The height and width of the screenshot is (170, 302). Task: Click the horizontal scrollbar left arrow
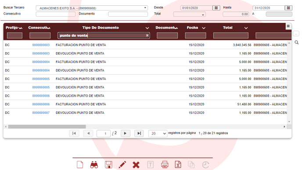click(x=6, y=127)
